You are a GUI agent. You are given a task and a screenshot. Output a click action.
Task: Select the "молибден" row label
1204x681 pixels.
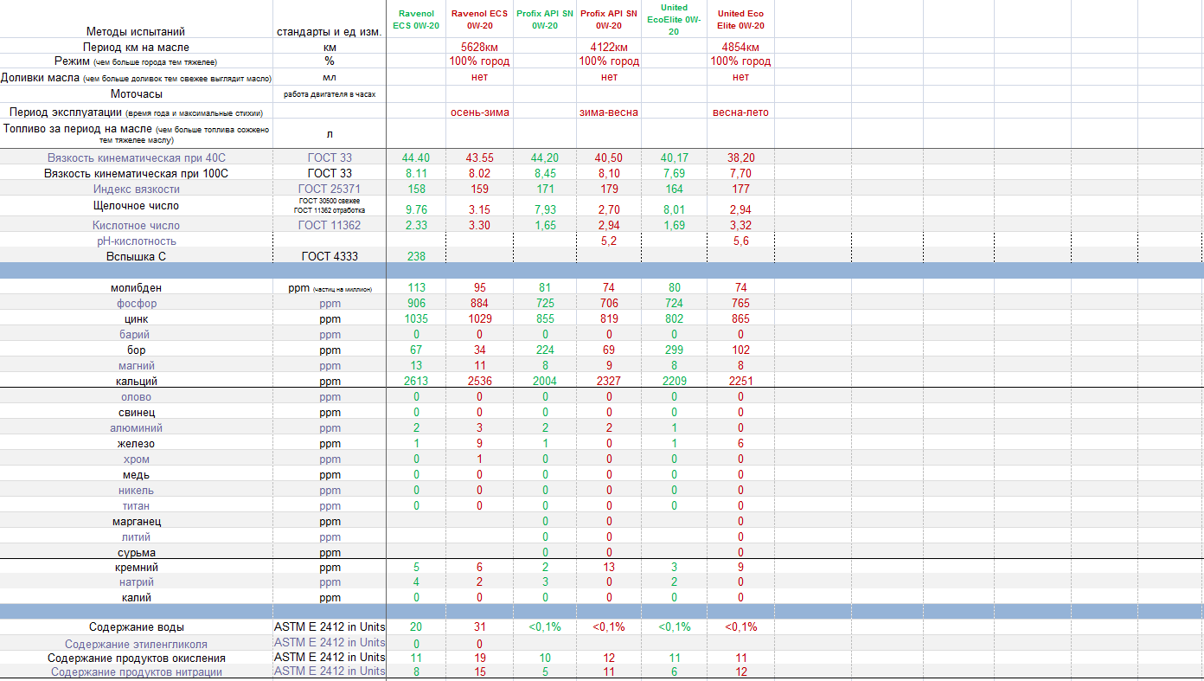pyautogui.click(x=136, y=287)
